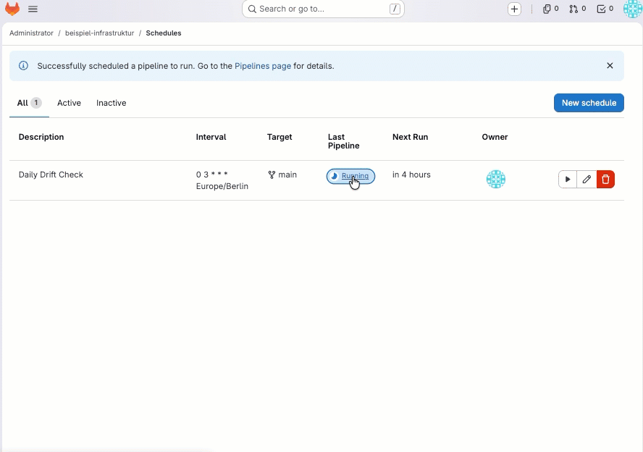This screenshot has width=643, height=452.
Task: Toggle the sidebar hamburger menu
Action: 33,9
